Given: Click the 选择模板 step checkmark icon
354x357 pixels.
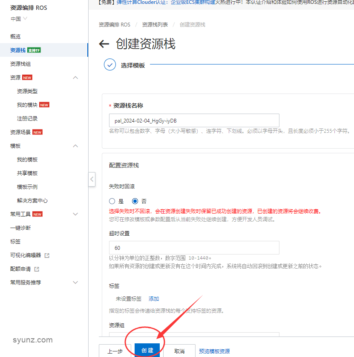Looking at the screenshot, I should 110,64.
